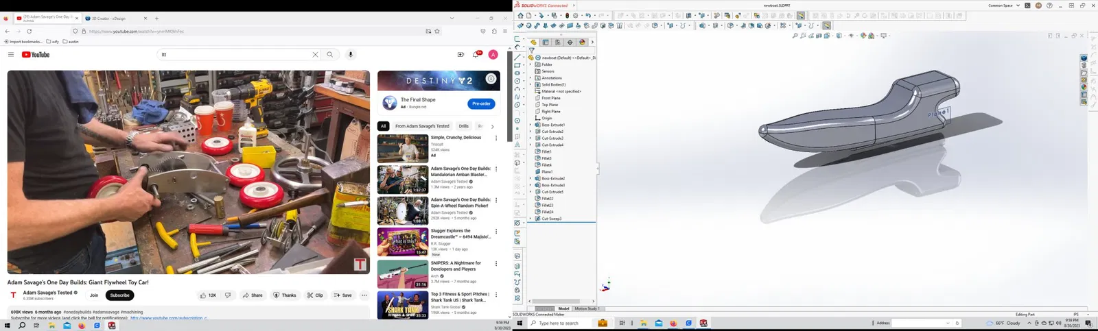Click the Pre-order button on Destiny ad
The height and width of the screenshot is (331, 1098).
(x=481, y=103)
